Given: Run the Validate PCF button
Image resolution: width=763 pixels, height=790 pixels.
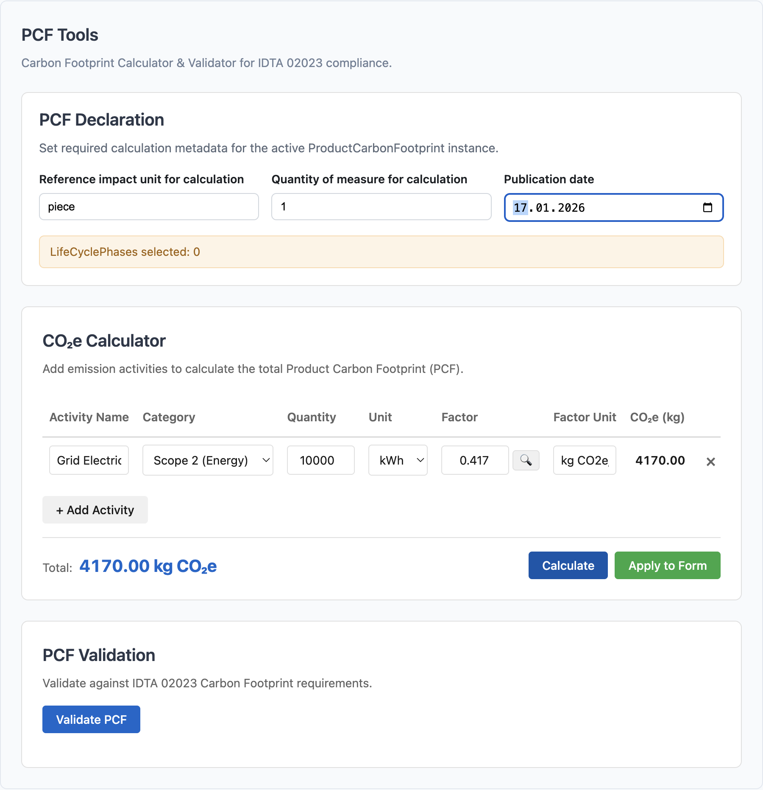Looking at the screenshot, I should pos(91,720).
